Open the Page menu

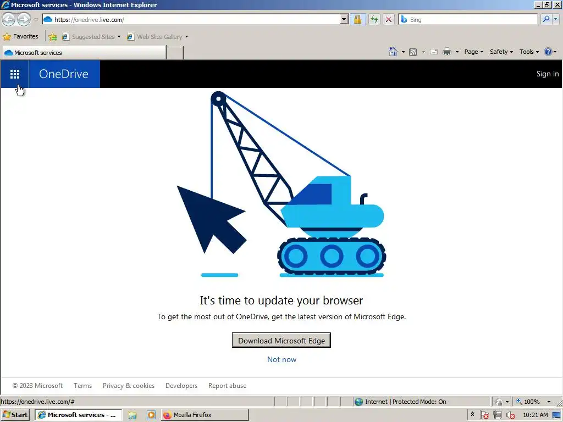point(473,52)
